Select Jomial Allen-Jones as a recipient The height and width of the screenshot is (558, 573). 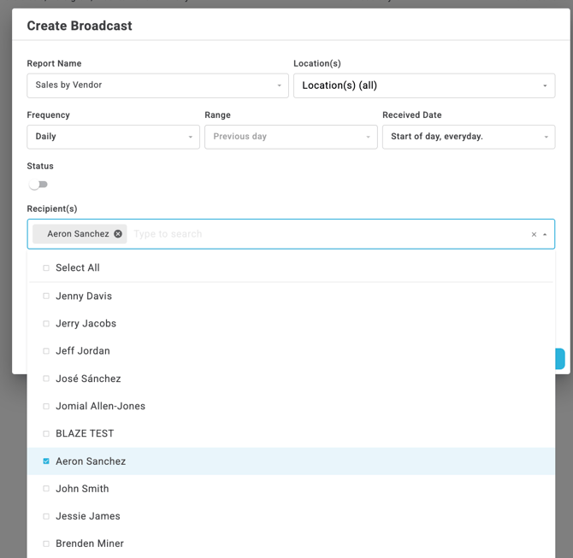tap(100, 406)
